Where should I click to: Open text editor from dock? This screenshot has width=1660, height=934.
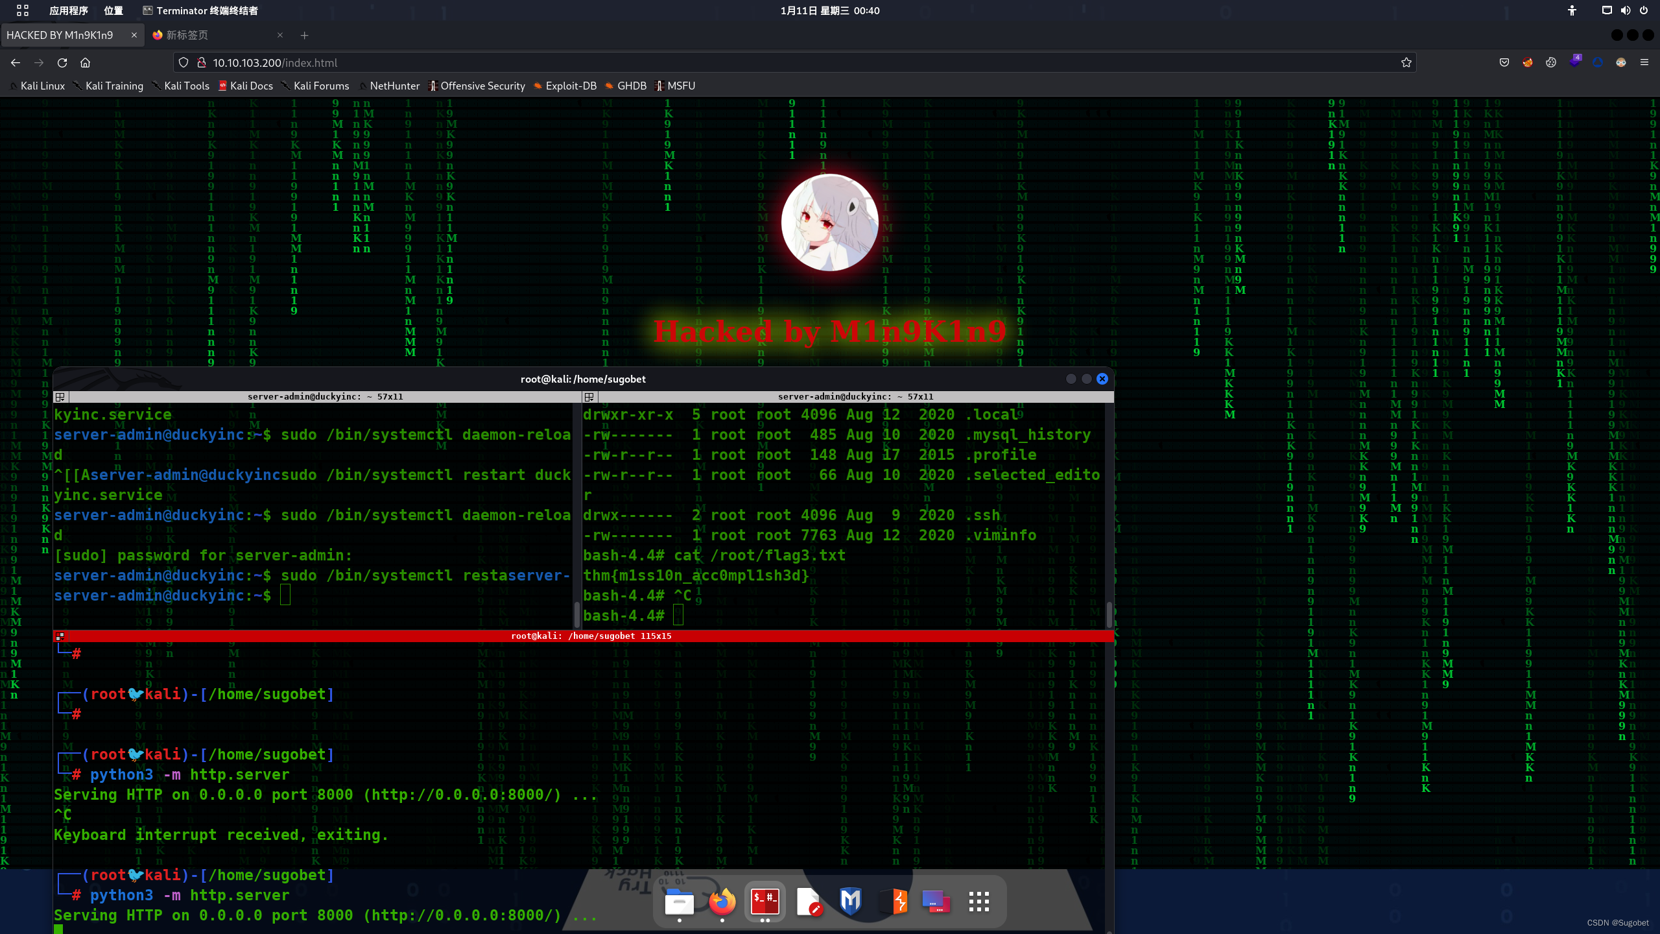click(x=808, y=902)
